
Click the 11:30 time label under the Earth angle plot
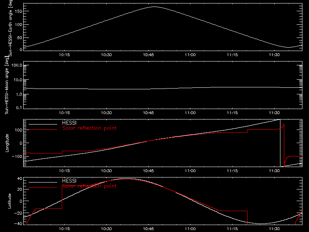click(x=274, y=55)
